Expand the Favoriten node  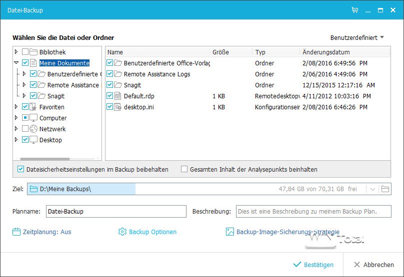16,106
